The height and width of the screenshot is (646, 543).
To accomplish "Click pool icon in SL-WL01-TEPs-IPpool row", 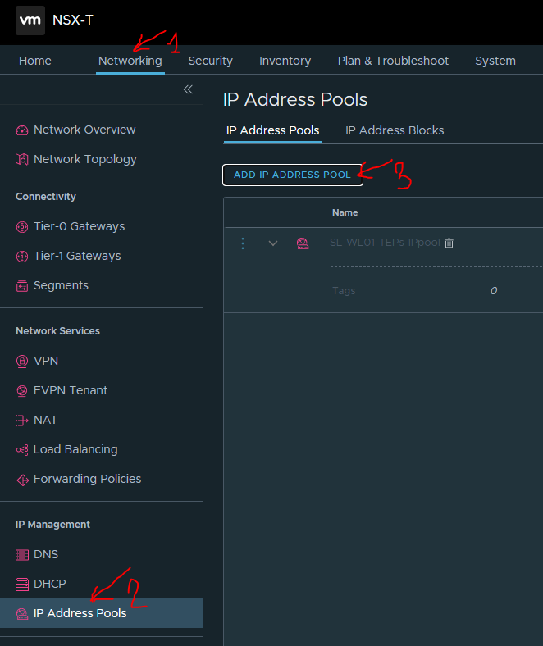I will click(303, 243).
